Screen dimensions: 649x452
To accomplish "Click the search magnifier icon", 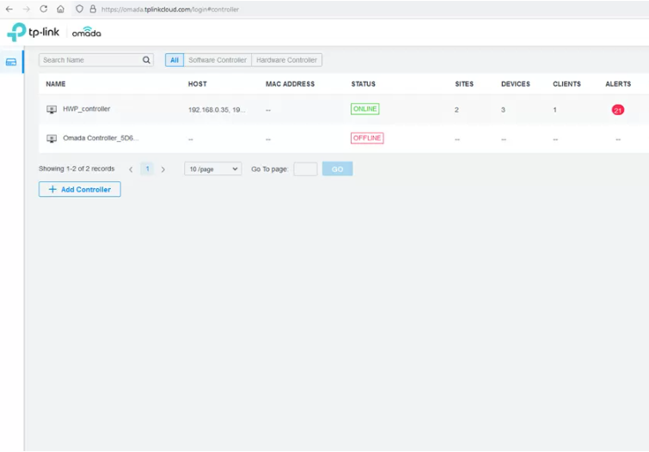I will click(x=146, y=60).
